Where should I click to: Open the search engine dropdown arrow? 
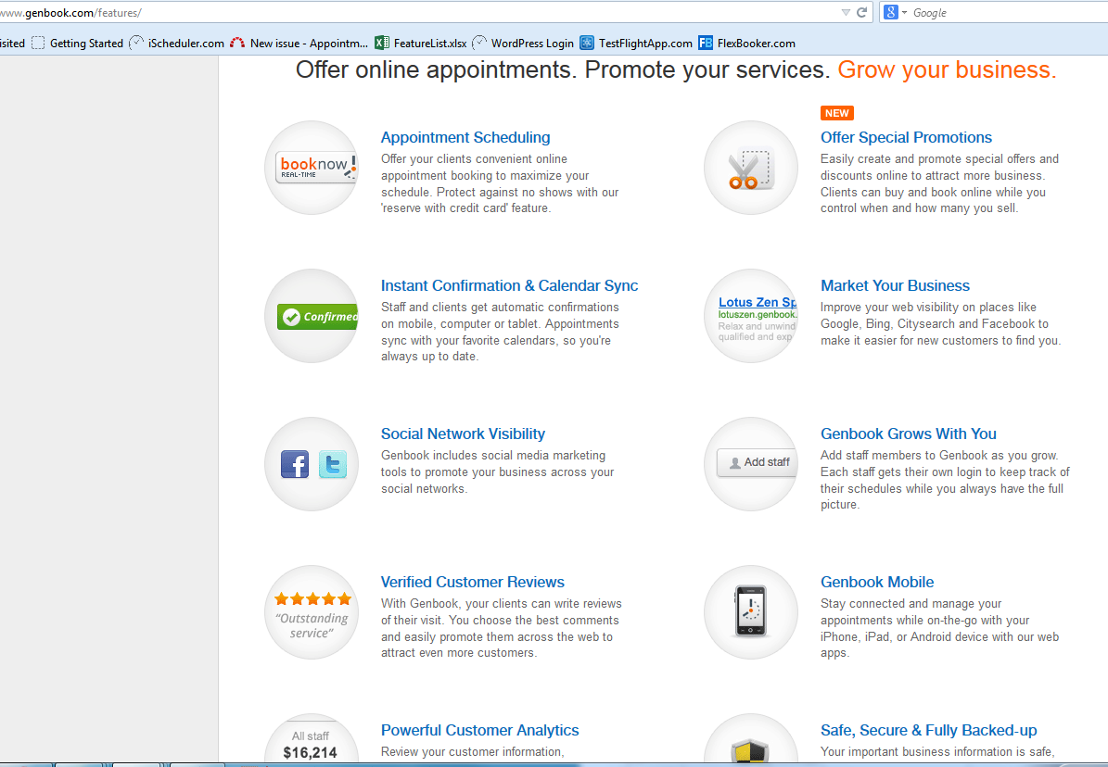pos(905,13)
